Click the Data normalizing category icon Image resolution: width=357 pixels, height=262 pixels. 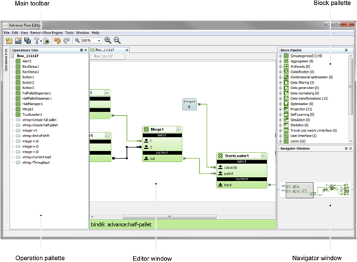coord(286,93)
